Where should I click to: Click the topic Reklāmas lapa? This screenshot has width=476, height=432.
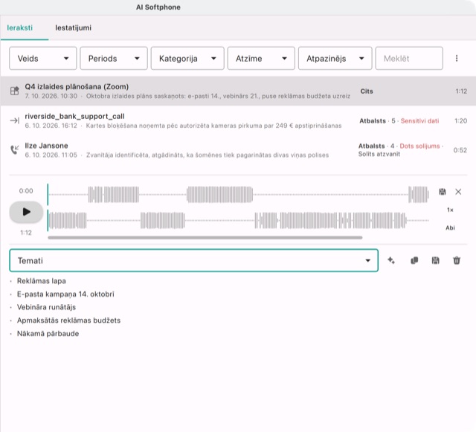(x=42, y=281)
